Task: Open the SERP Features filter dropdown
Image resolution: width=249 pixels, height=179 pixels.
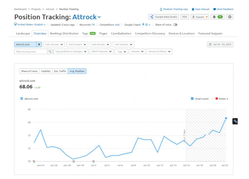Action: click(101, 52)
